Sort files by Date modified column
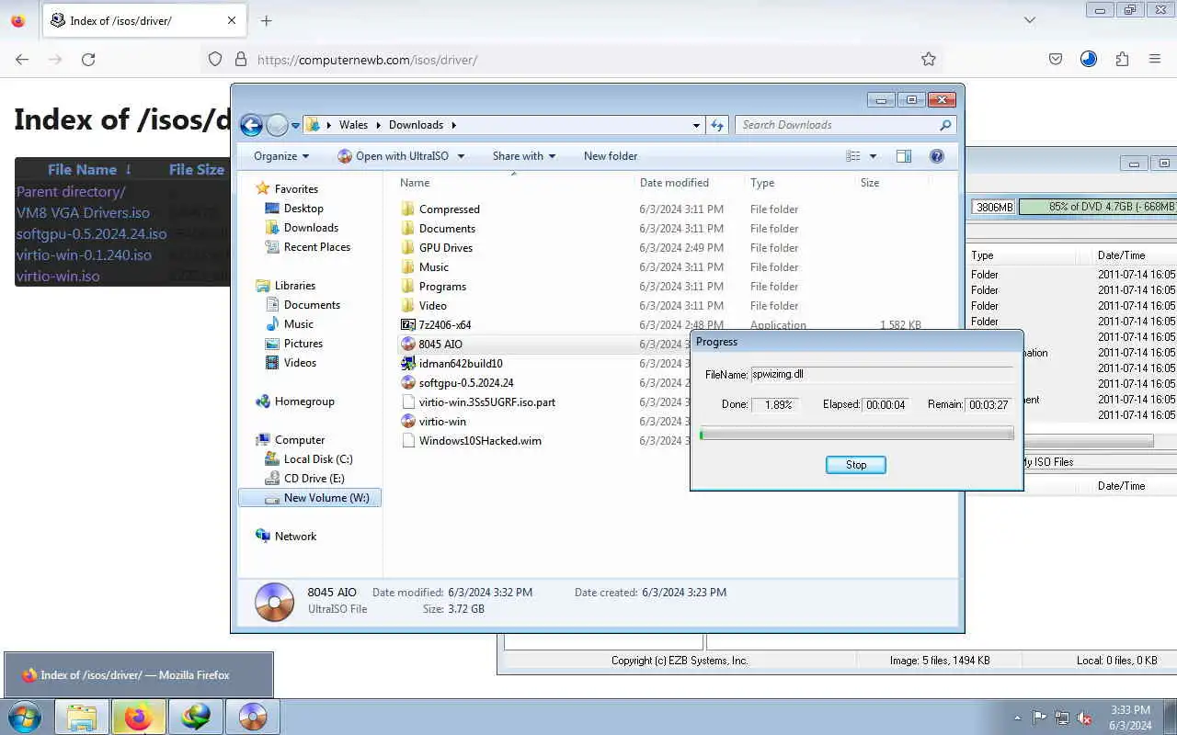 point(674,183)
